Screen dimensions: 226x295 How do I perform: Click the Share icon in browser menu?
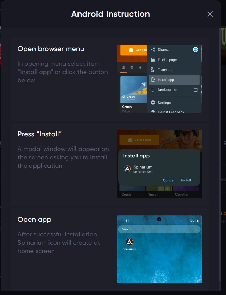point(153,49)
